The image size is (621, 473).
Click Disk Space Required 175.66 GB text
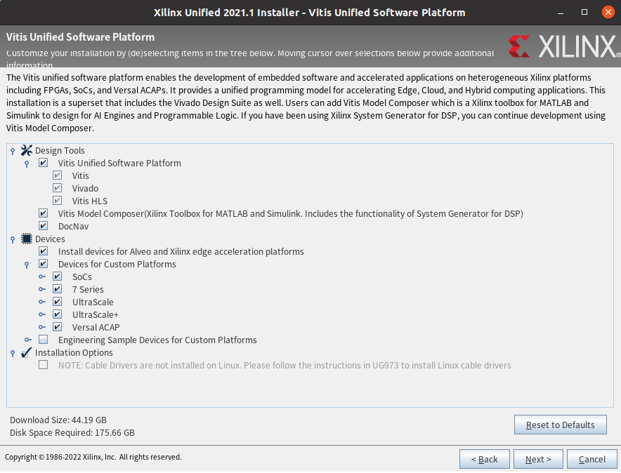[x=72, y=433]
